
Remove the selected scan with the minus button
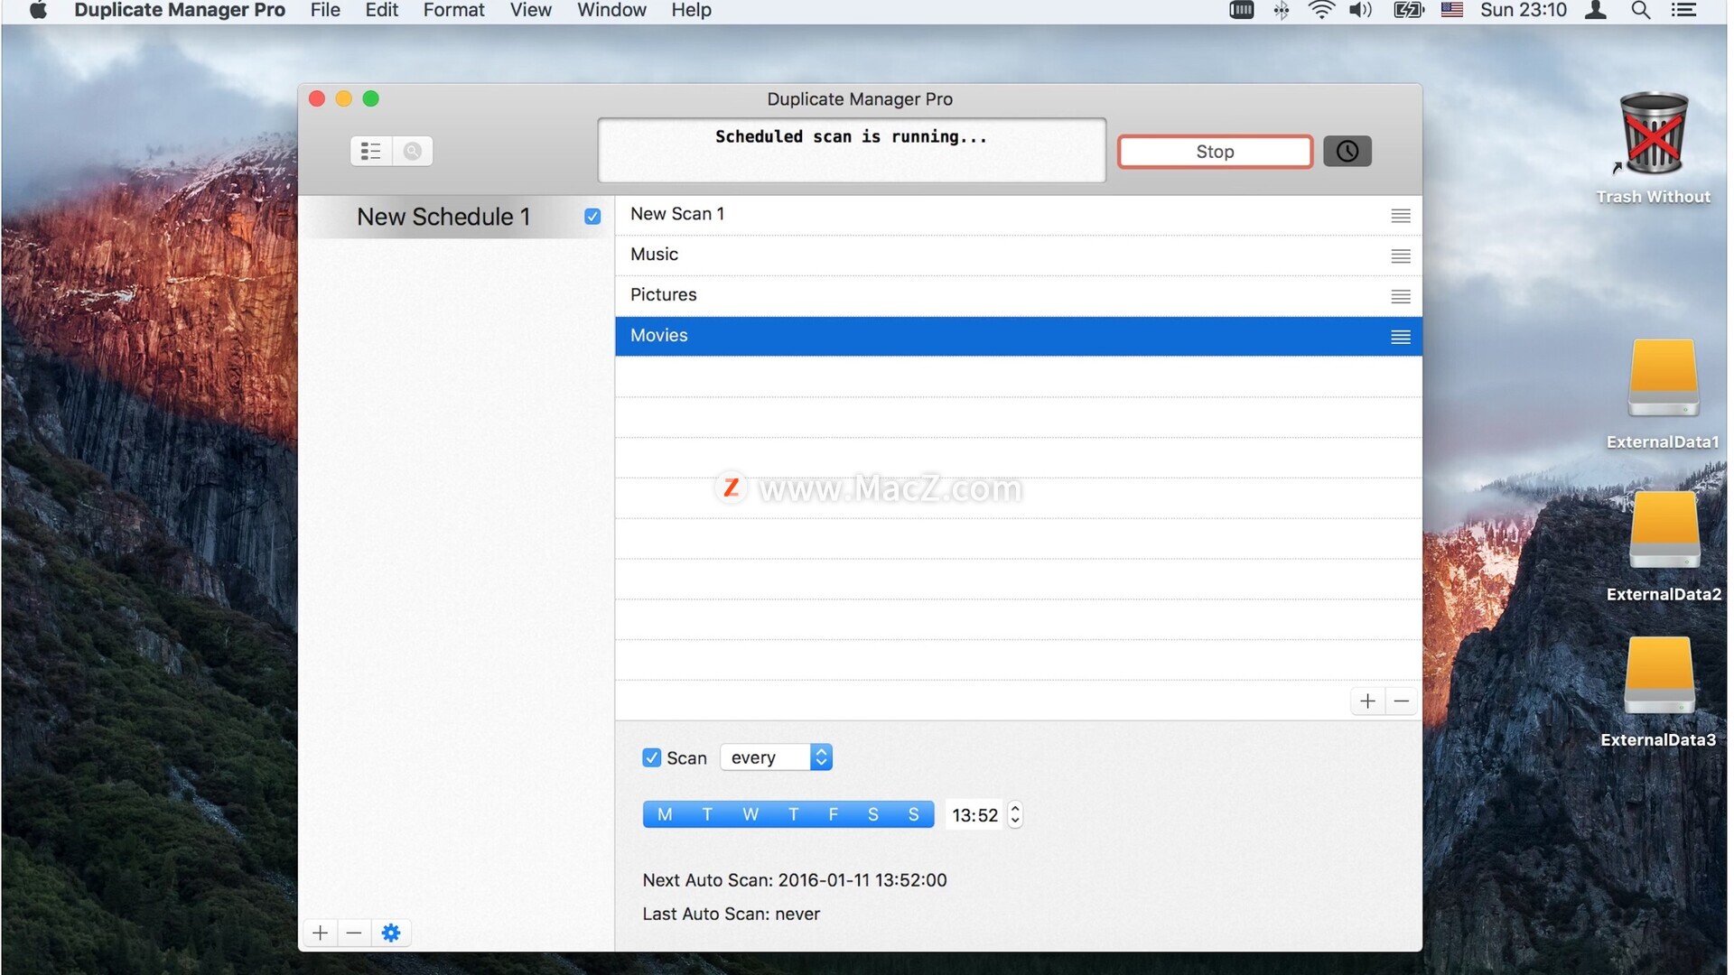1402,701
